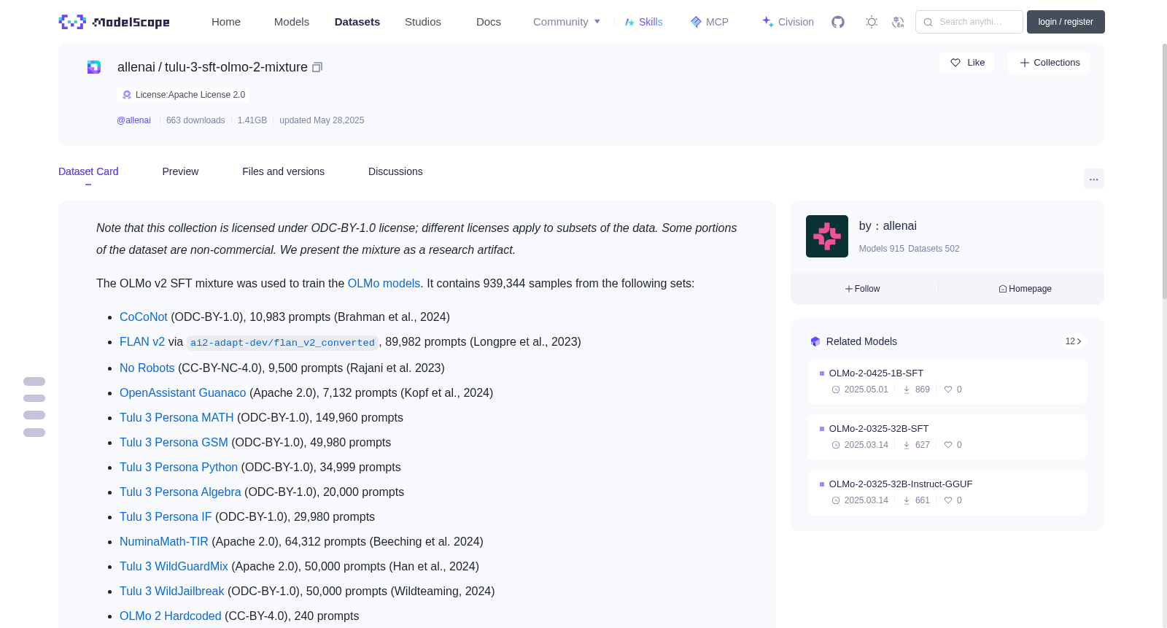Open the NuminaMath-TIR link
This screenshot has height=628, width=1167.
[x=164, y=542]
